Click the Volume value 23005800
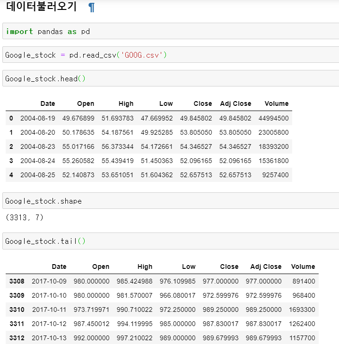 point(274,132)
